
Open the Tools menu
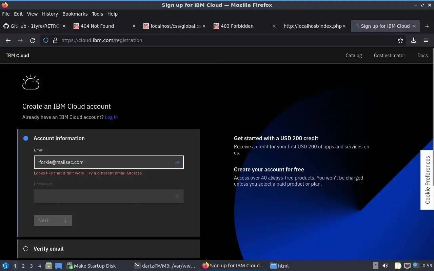point(97,14)
